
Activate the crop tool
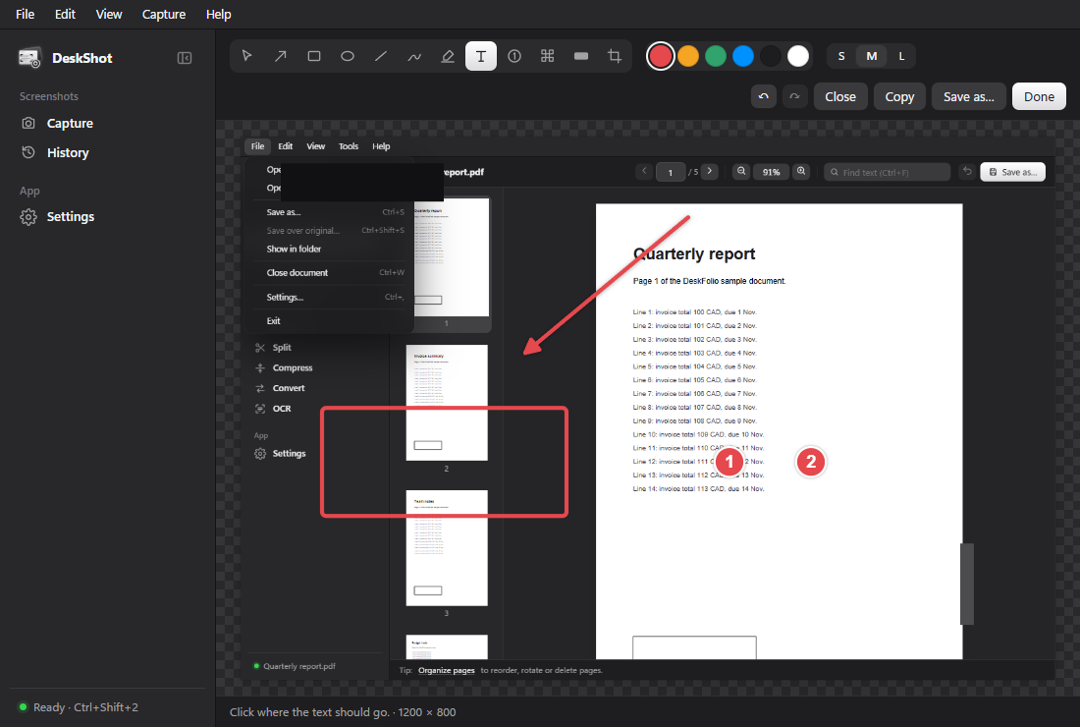(615, 57)
